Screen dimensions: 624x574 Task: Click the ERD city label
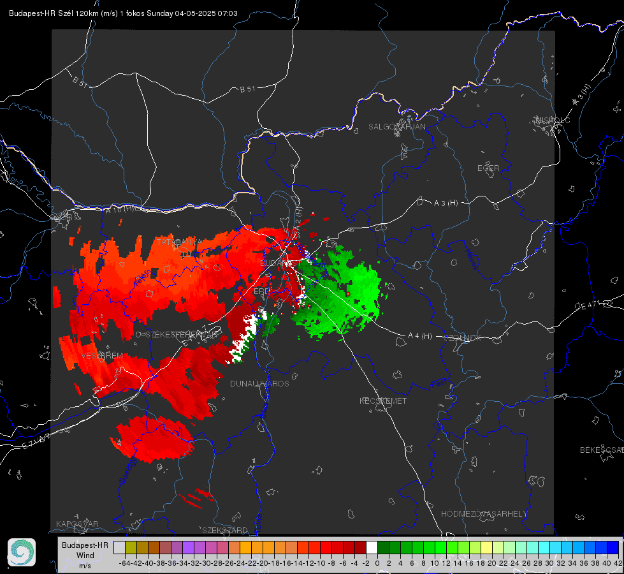[261, 291]
